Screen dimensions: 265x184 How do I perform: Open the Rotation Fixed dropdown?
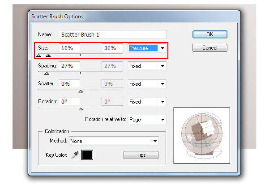coord(147,102)
